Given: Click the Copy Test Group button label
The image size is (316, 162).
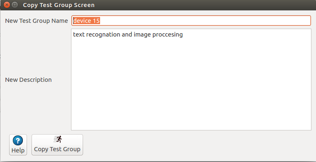Looking at the screenshot, I should tap(57, 149).
